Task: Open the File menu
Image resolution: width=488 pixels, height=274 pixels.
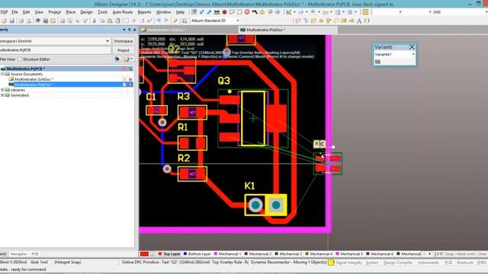Action: click(14, 12)
